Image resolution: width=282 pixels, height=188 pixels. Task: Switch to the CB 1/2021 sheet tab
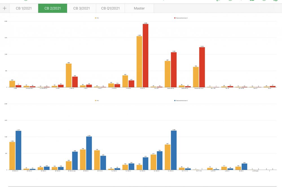click(24, 8)
